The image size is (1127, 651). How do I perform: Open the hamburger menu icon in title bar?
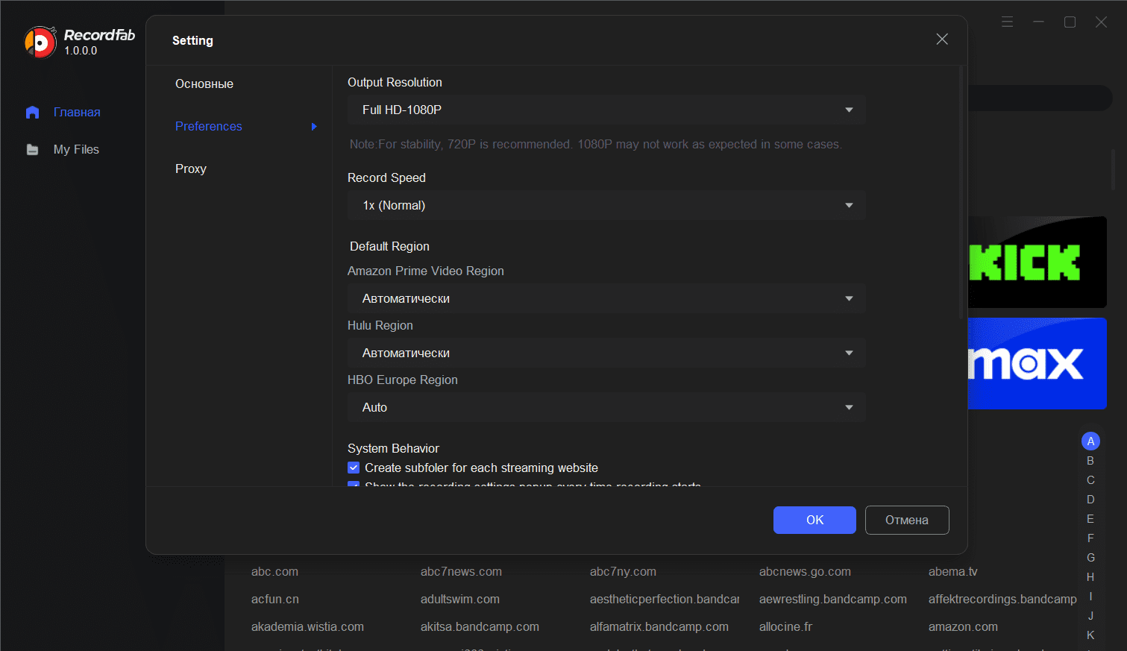(1007, 22)
